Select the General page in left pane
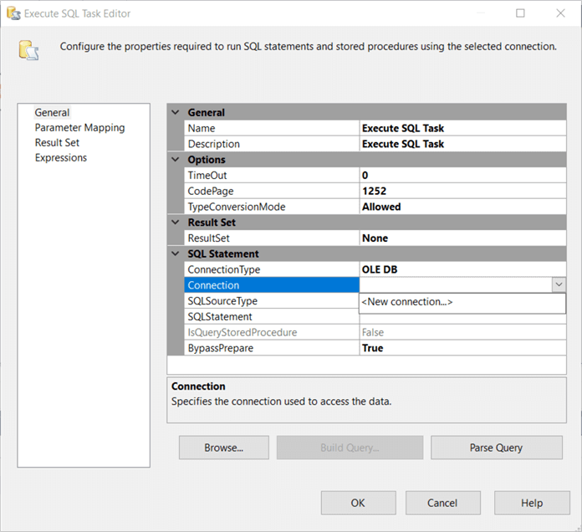The image size is (582, 532). point(52,113)
